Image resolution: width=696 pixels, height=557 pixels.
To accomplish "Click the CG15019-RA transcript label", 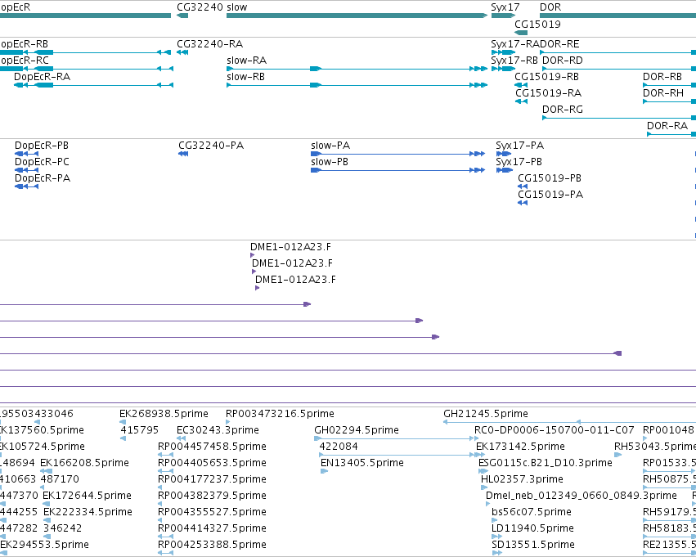I will (x=548, y=93).
